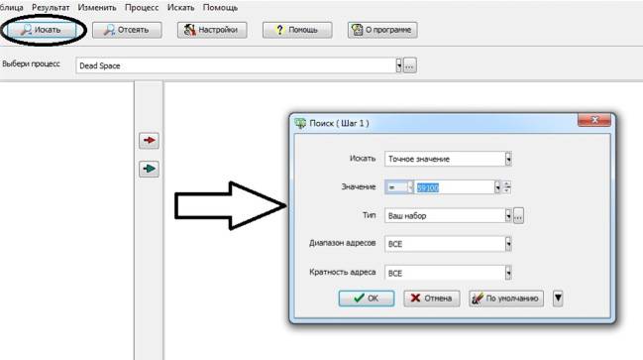Screen dimensions: 643x360
Task: Click the Значение input field
Action: (455, 187)
